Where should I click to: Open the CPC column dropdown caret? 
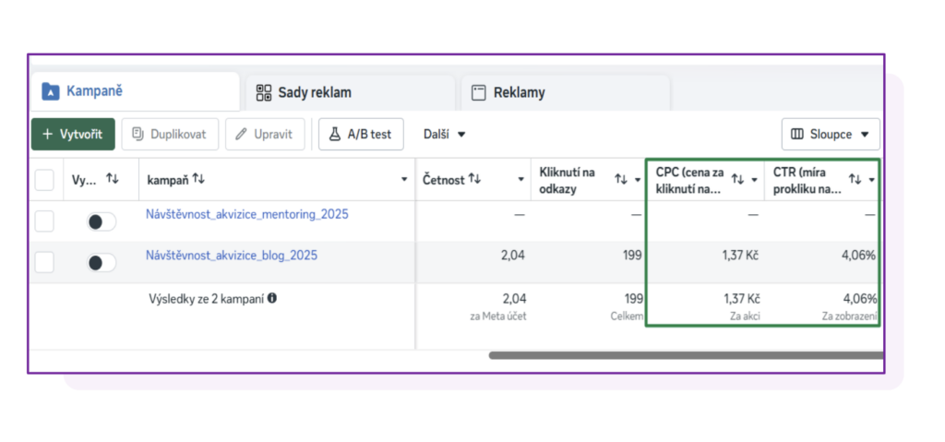pos(754,180)
